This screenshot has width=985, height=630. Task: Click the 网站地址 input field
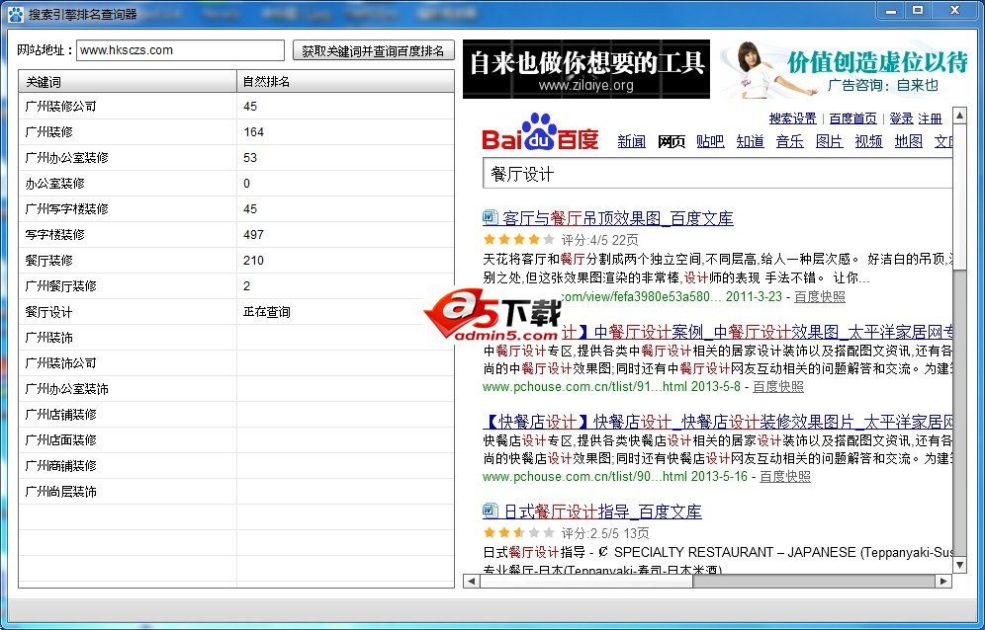[180, 50]
